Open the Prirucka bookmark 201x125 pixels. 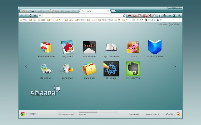[x=150, y=20]
